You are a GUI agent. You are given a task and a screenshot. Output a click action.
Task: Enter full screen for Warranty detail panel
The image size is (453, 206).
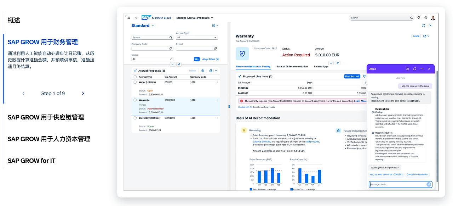click(424, 26)
